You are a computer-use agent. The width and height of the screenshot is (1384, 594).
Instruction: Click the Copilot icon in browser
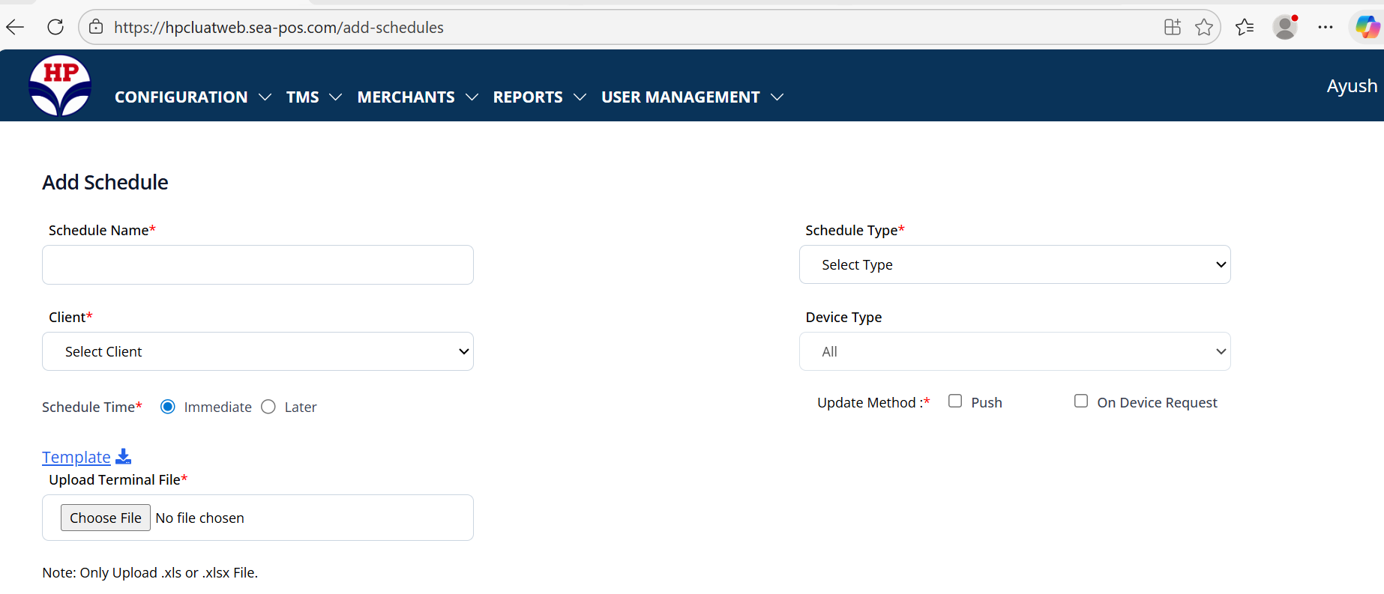(1367, 28)
